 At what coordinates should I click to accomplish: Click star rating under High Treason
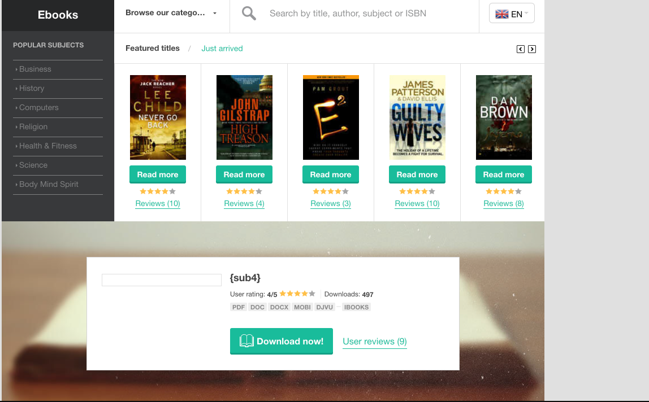coord(244,191)
